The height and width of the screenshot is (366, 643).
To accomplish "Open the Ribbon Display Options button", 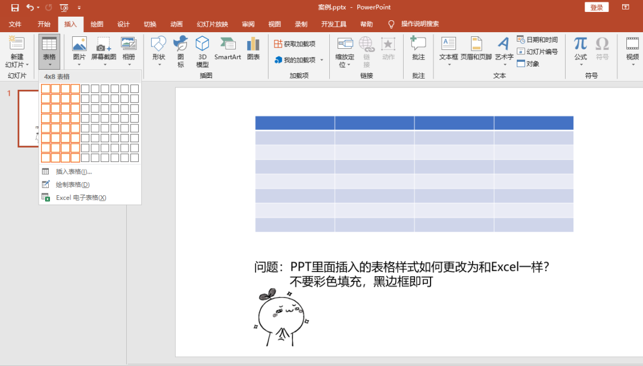I will coord(625,7).
